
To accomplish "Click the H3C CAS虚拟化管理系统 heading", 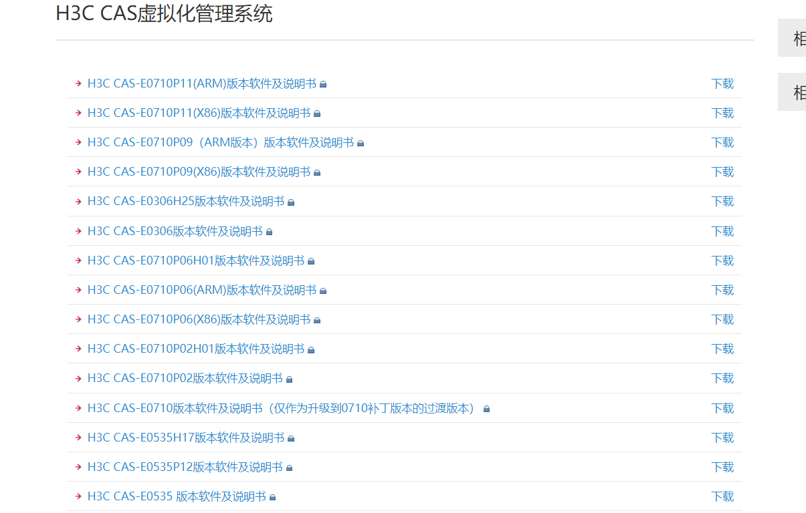I will pyautogui.click(x=164, y=13).
